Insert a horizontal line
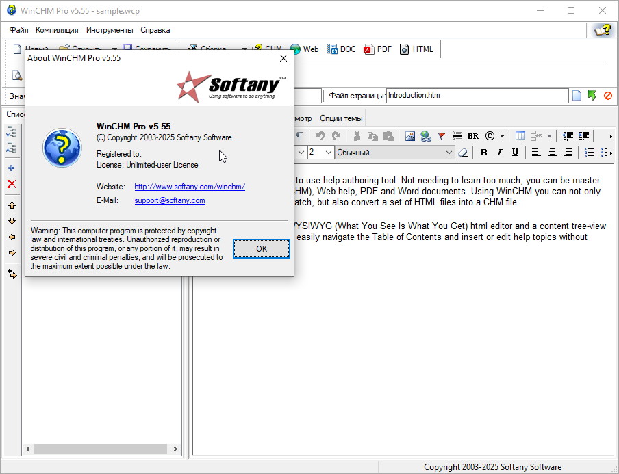The image size is (619, 474). click(457, 136)
